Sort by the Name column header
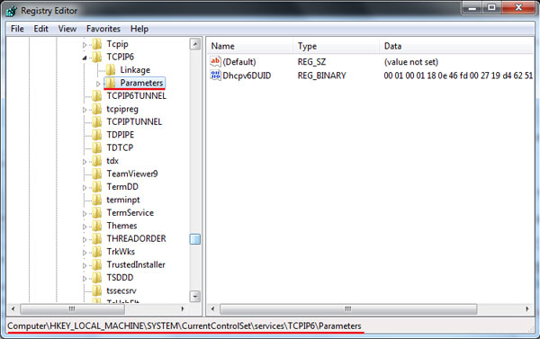Image resolution: width=540 pixels, height=339 pixels. click(x=249, y=46)
